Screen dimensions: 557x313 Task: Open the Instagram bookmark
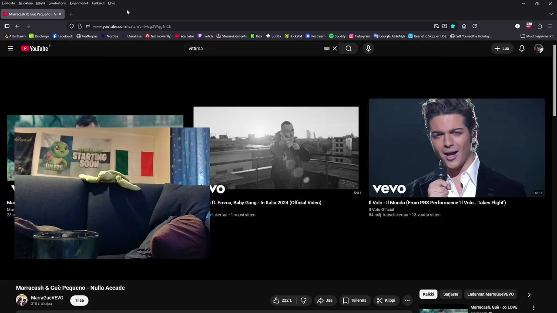[359, 36]
